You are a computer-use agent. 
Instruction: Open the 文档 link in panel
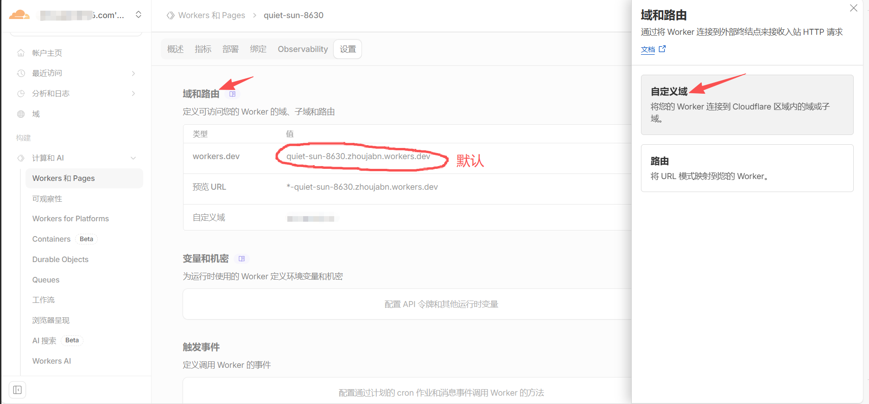pos(647,49)
